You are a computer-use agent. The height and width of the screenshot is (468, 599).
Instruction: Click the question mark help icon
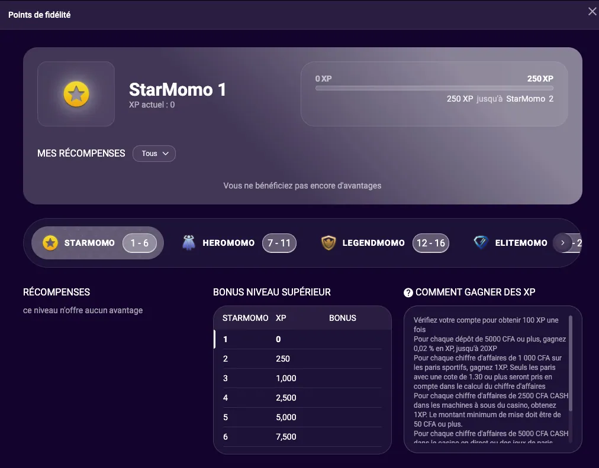408,292
